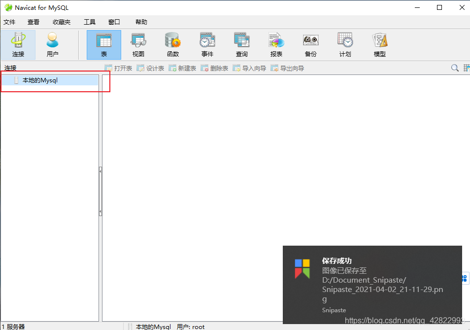Click 打开表 (Open Table) button

(x=118, y=69)
